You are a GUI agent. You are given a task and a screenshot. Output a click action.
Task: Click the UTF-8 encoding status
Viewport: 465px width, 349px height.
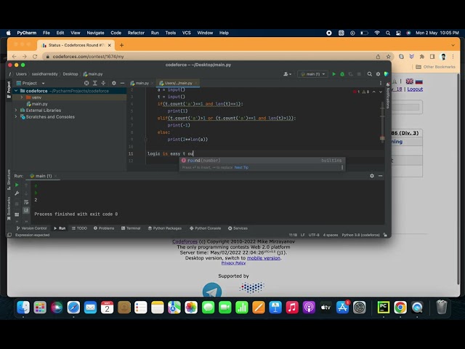click(x=314, y=235)
